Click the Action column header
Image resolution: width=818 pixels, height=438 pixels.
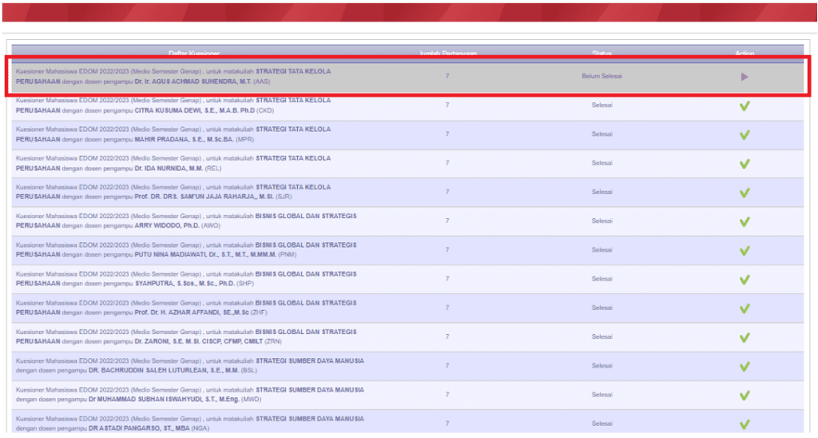745,54
